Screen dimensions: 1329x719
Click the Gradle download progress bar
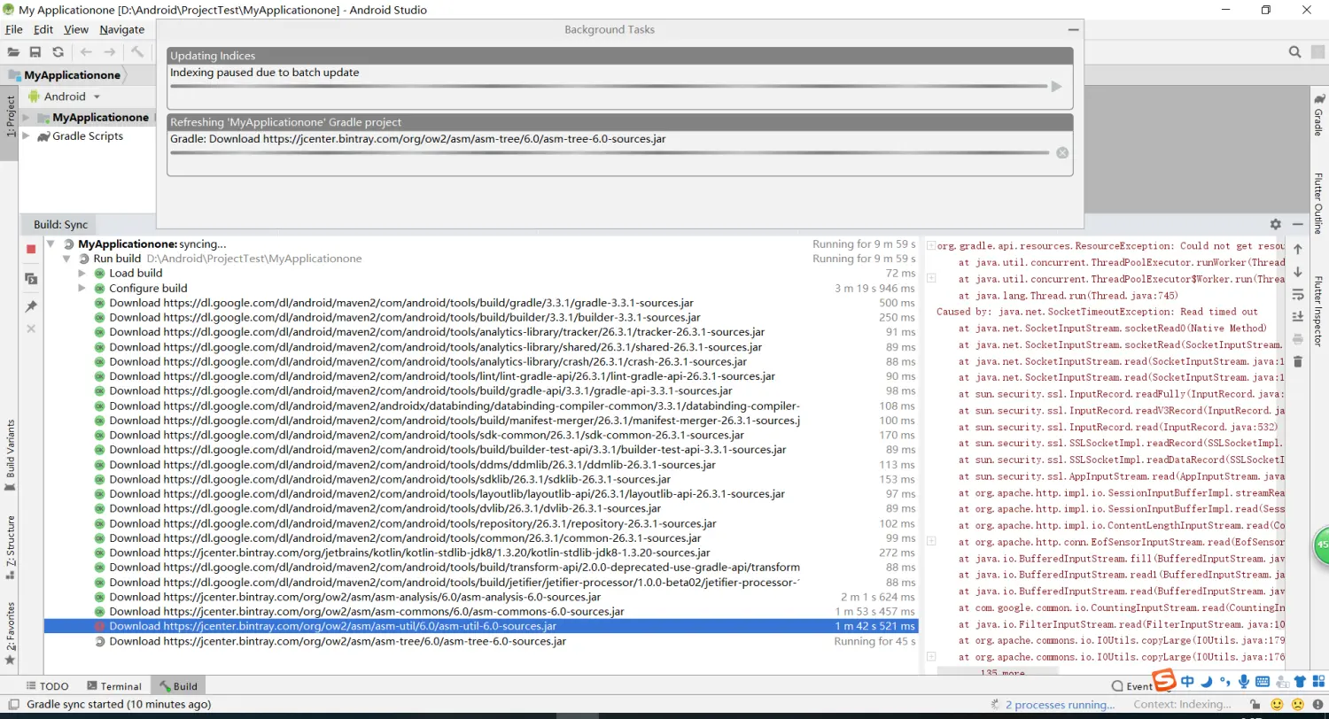[x=610, y=152]
